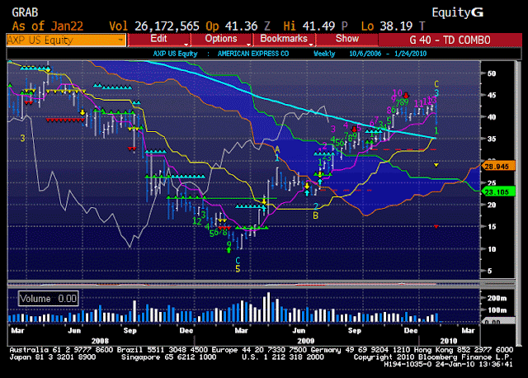
Task: Click the green 12 countdown number
Action: point(197,221)
